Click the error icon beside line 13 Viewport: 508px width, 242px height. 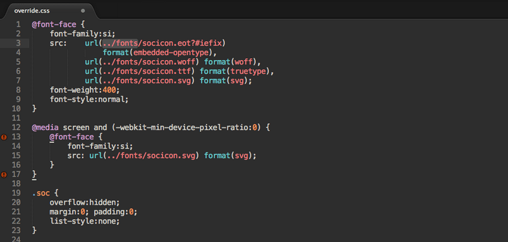(x=4, y=137)
